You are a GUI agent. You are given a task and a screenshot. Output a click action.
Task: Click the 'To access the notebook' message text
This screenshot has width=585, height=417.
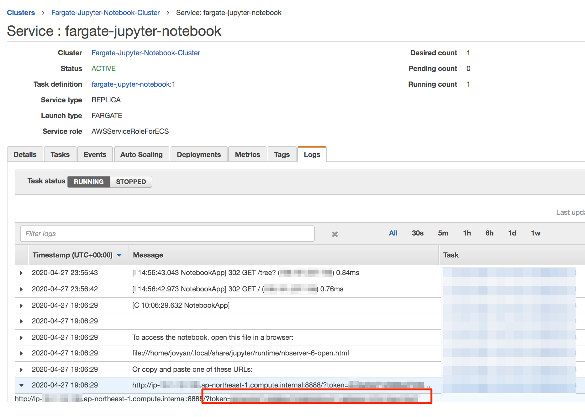(x=213, y=337)
